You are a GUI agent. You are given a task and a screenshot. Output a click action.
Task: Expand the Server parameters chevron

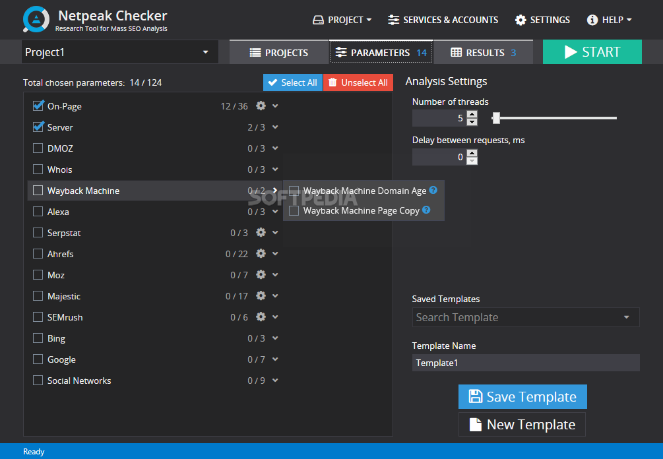[x=275, y=127]
